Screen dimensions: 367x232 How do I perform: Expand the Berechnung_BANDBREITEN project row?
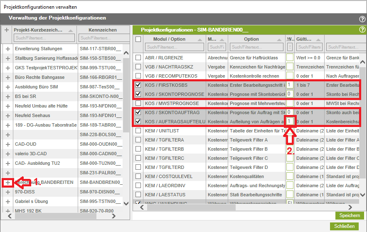click(x=7, y=182)
